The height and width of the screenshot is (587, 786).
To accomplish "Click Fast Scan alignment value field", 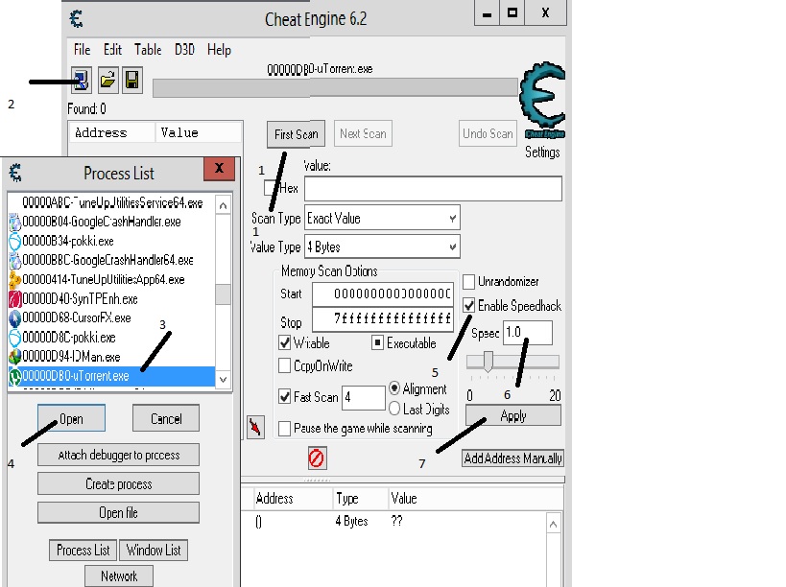I will pyautogui.click(x=363, y=398).
